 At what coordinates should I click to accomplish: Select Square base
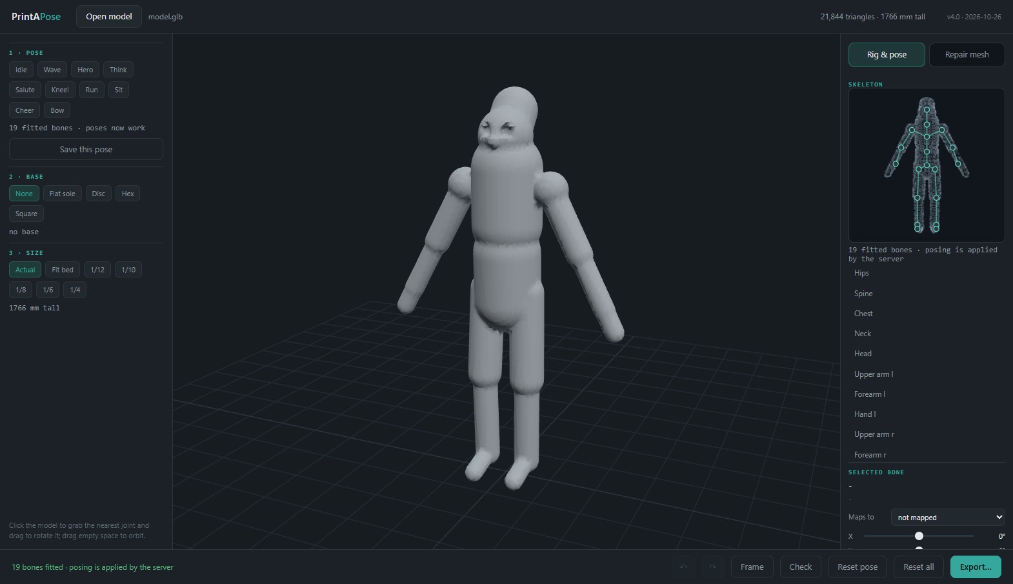(x=26, y=214)
